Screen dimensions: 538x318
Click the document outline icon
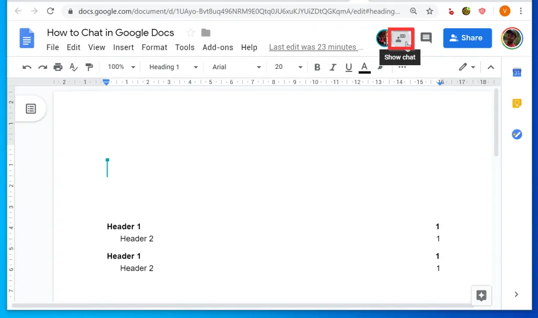tap(31, 109)
